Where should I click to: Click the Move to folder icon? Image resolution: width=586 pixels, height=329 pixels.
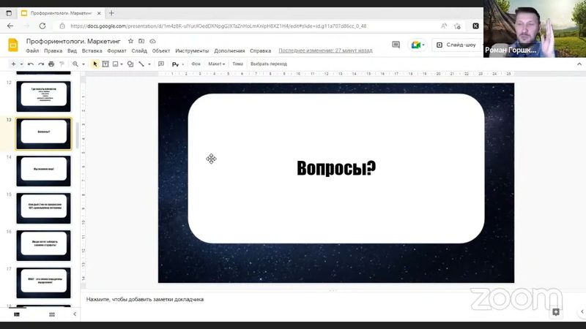[x=141, y=41]
